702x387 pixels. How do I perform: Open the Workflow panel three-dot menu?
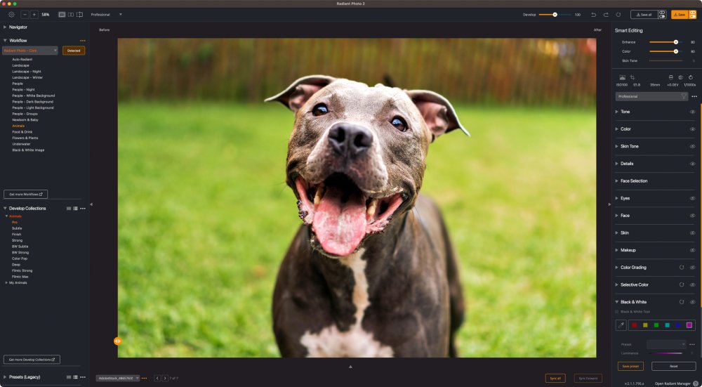point(82,41)
